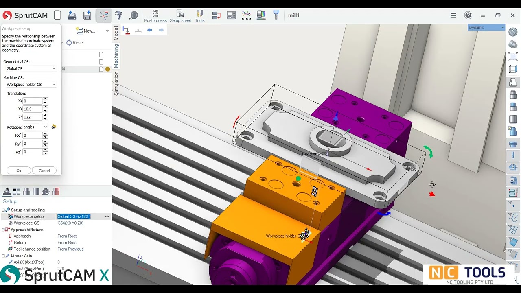The width and height of the screenshot is (521, 293).
Task: Collapse the Linear Axis group
Action: (x=3, y=256)
